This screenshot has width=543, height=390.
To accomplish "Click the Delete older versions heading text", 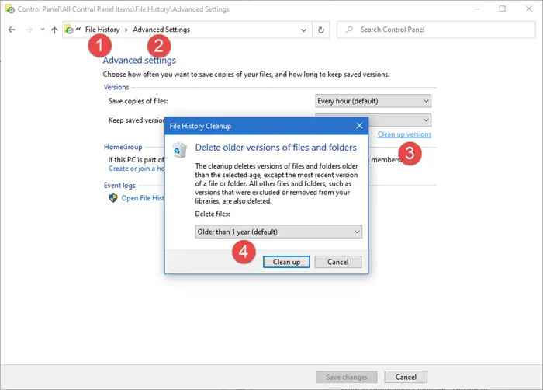I will 275,148.
